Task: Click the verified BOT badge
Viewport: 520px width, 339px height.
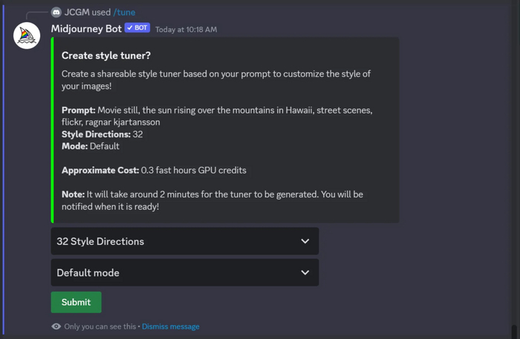Action: (x=137, y=28)
